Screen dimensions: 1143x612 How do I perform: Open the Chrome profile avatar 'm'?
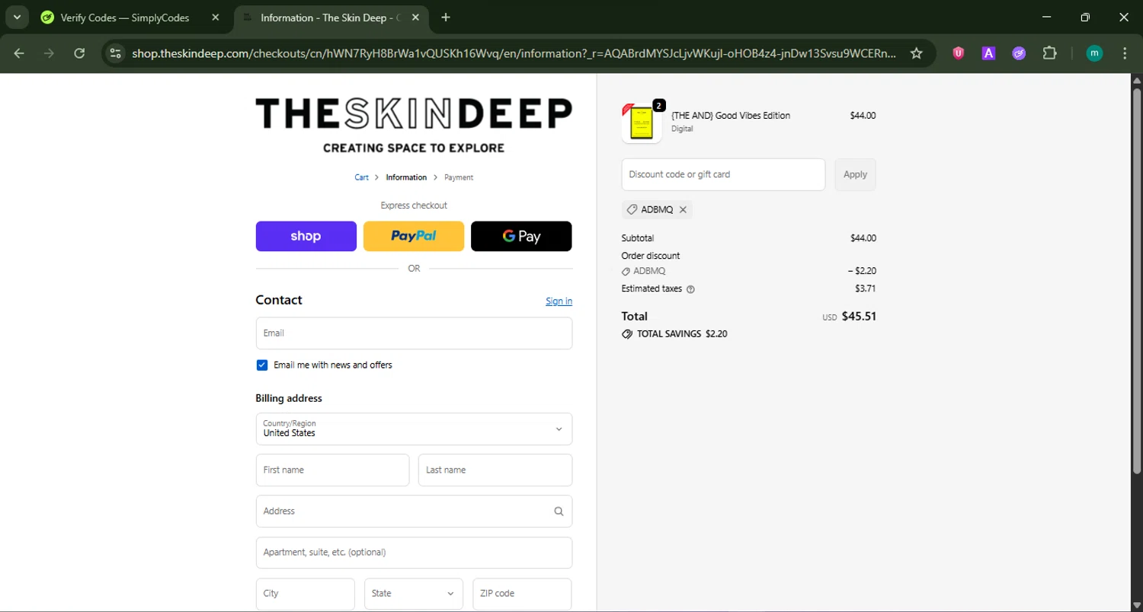tap(1094, 53)
